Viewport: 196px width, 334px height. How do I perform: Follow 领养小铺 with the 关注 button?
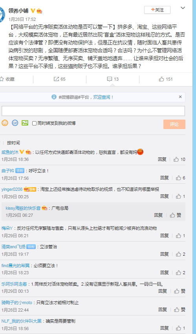click(x=157, y=10)
